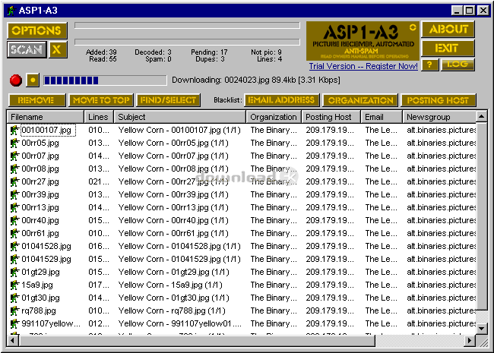Sort by Subject column header
Viewport: 494px width, 353px height.
[179, 117]
